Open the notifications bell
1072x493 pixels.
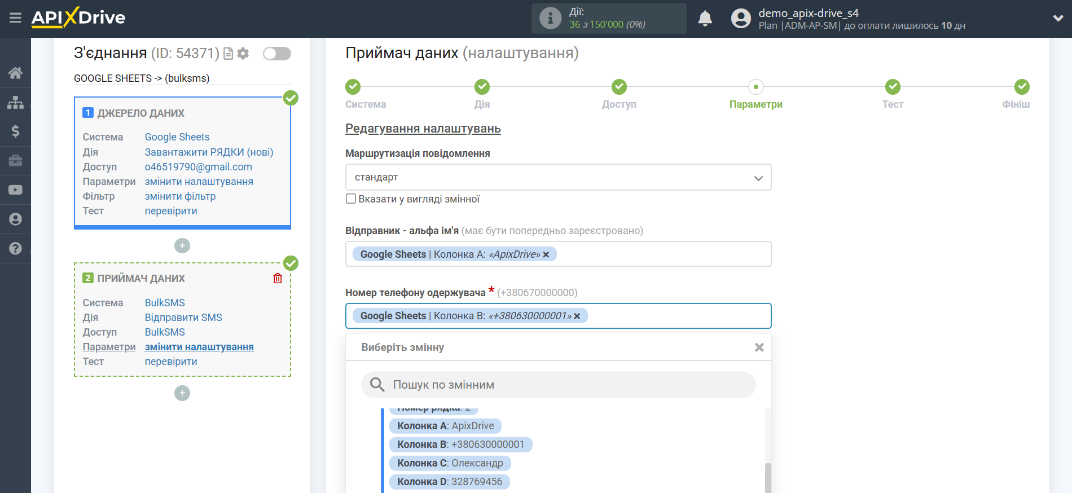(705, 19)
